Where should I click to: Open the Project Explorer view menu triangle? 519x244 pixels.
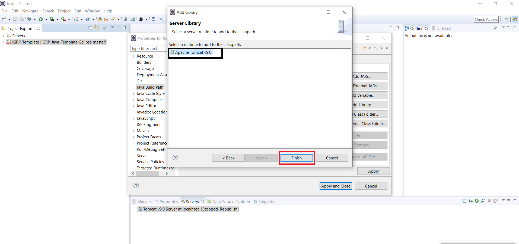click(x=112, y=27)
